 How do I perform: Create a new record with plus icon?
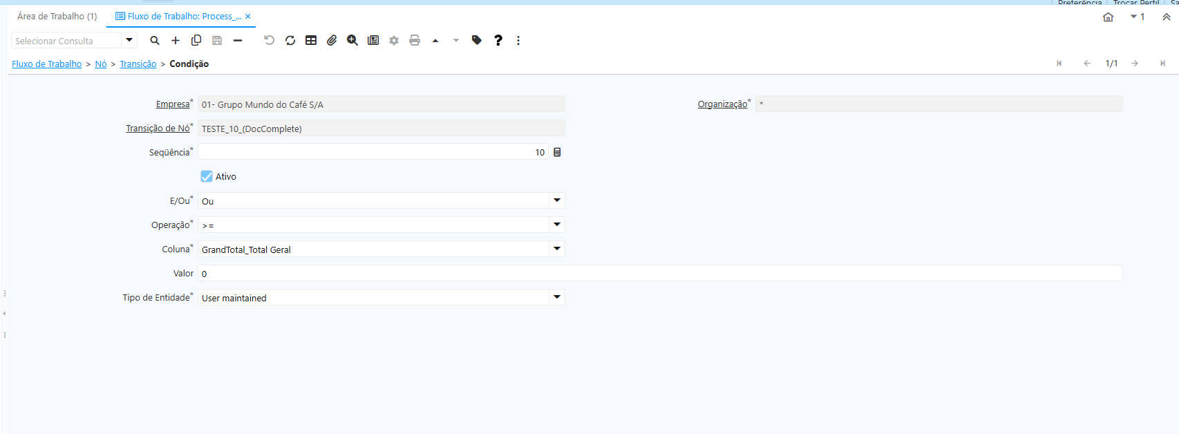[176, 40]
